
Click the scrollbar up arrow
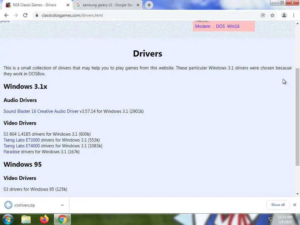tap(298, 23)
